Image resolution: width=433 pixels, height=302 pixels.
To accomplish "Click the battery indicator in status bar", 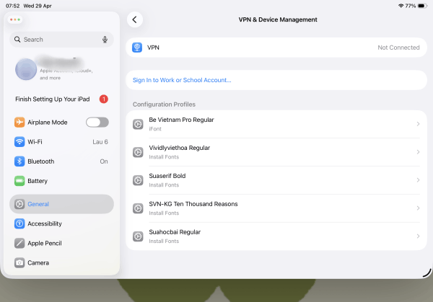I will (422, 6).
